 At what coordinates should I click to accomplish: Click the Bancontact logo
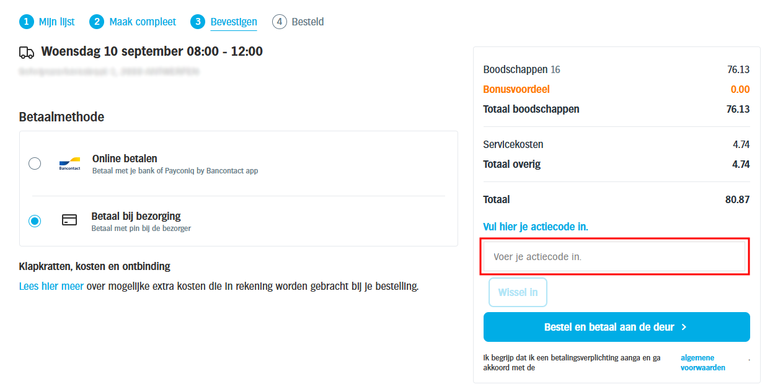(x=69, y=163)
